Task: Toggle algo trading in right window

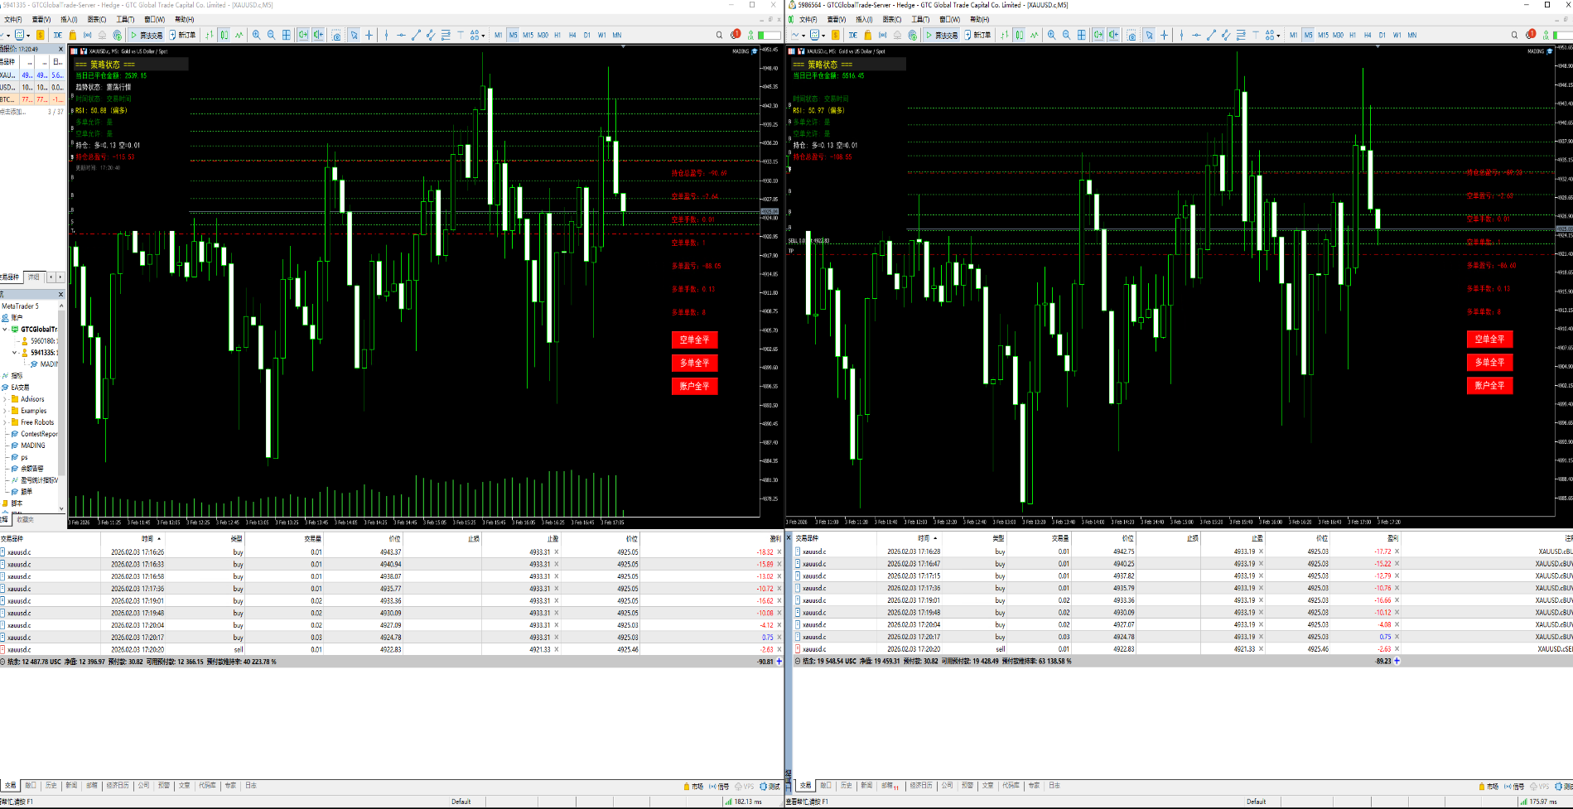Action: tap(942, 35)
